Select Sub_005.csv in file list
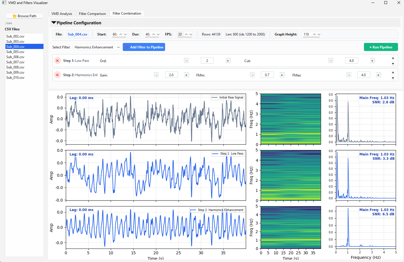Screen dimensions: 404x262 [25, 52]
